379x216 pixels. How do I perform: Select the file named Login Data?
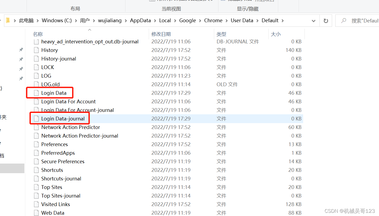pos(54,93)
